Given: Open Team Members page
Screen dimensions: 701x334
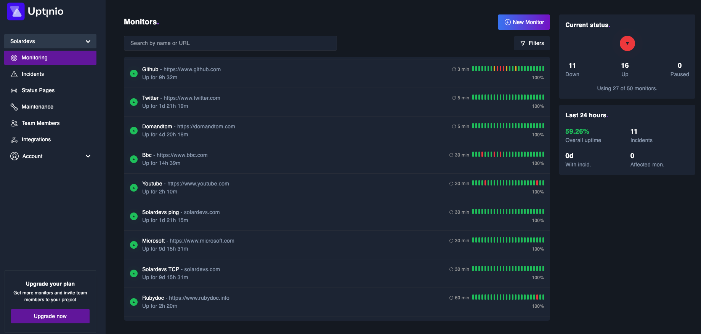Looking at the screenshot, I should pyautogui.click(x=50, y=123).
